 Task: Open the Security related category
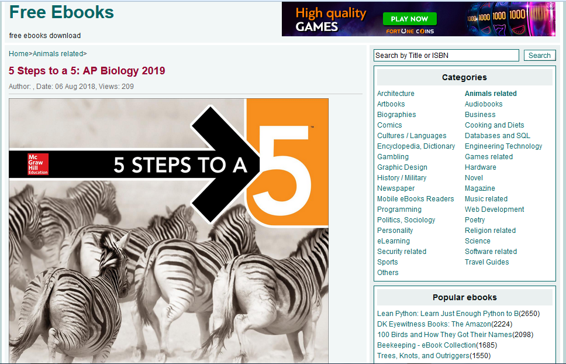coord(402,251)
